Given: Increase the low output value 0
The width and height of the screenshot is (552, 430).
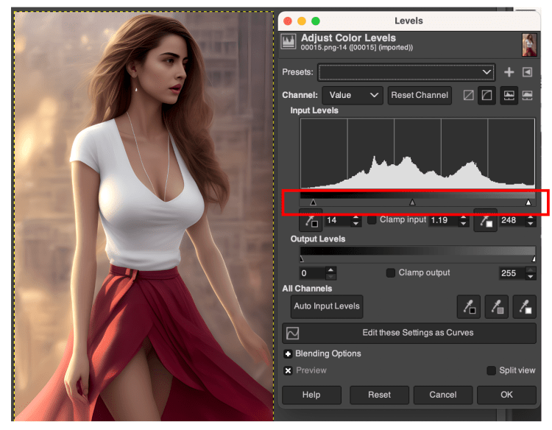Looking at the screenshot, I should [330, 269].
